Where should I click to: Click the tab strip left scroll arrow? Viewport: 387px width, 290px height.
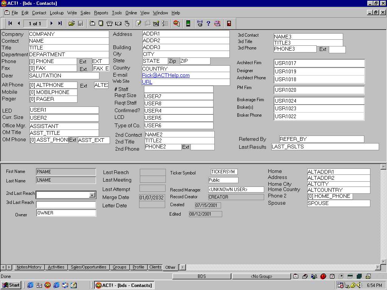[x=3, y=267]
